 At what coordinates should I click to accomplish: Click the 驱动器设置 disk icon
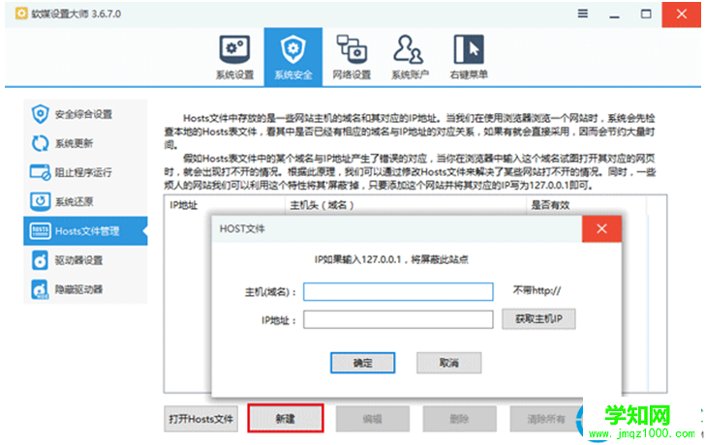click(40, 260)
